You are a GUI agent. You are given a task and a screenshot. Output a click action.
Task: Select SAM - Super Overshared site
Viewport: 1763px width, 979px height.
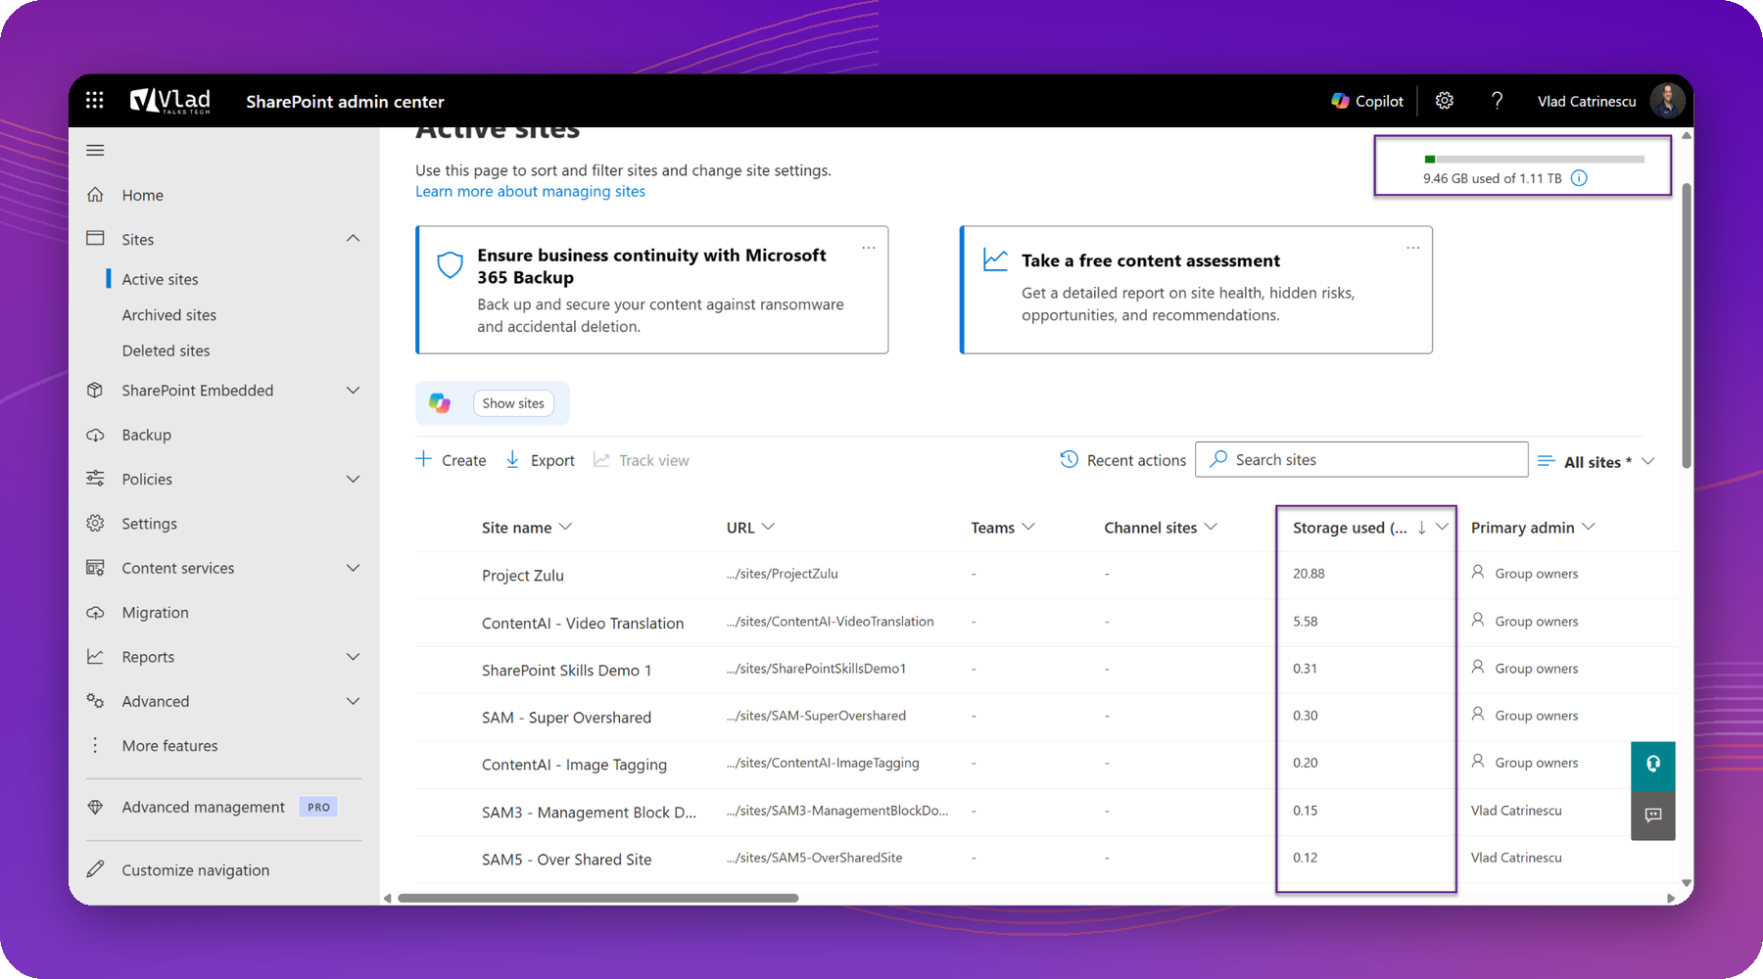click(566, 717)
